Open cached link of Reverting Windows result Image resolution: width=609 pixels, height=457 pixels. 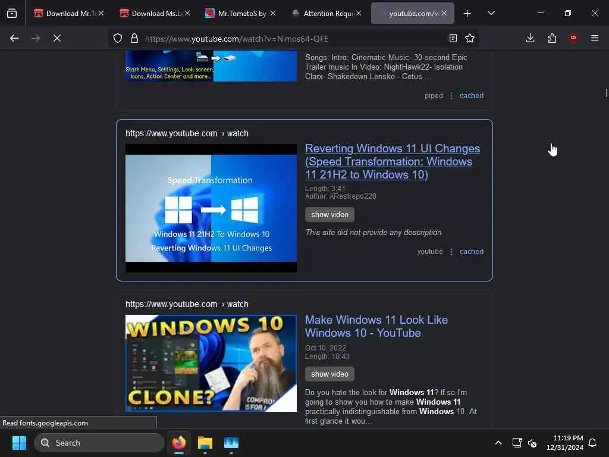pos(472,252)
